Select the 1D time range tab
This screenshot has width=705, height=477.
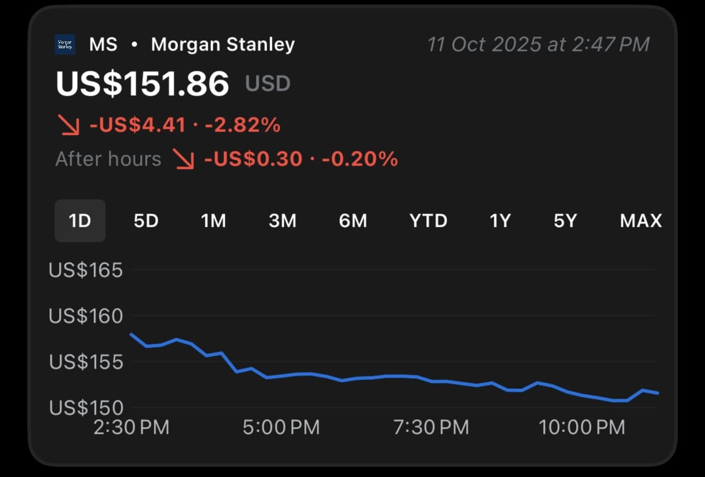pos(80,221)
